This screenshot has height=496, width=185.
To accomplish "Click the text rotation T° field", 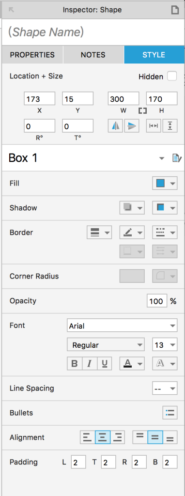I will [x=78, y=125].
